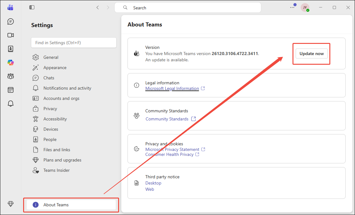This screenshot has height=215, width=355.
Task: Click the General gear icon
Action: pos(36,57)
